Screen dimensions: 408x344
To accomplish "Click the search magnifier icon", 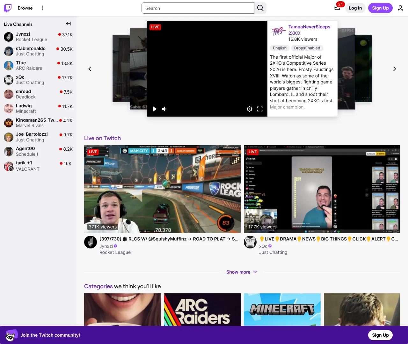I will (x=260, y=8).
